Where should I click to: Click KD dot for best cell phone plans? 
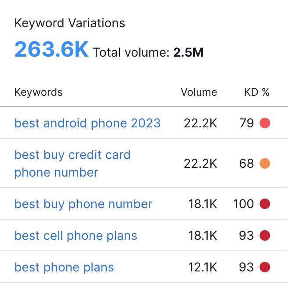pos(265,236)
